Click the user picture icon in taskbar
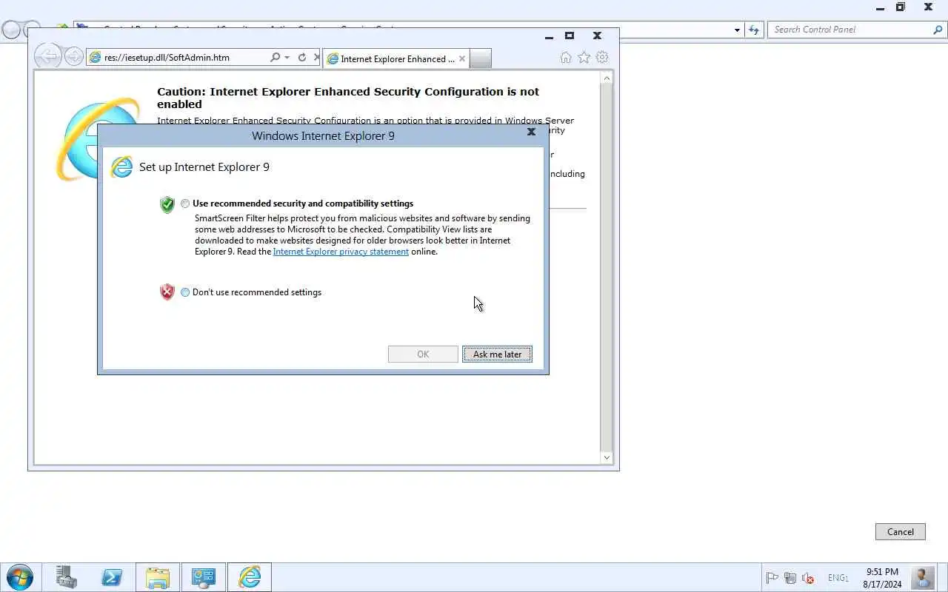 tap(923, 577)
